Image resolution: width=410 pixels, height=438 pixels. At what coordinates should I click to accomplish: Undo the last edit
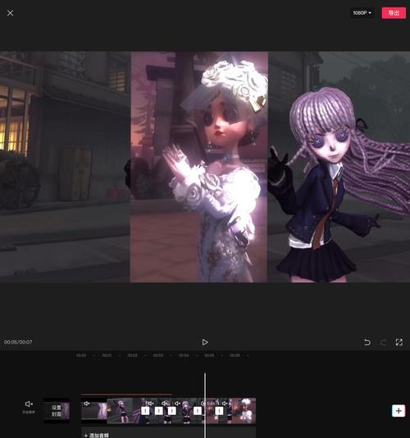tap(367, 342)
